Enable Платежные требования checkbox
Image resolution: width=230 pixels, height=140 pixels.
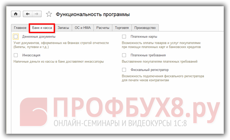[x=124, y=55]
